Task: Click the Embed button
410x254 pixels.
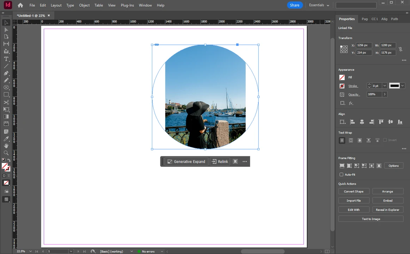Action: [x=388, y=201]
